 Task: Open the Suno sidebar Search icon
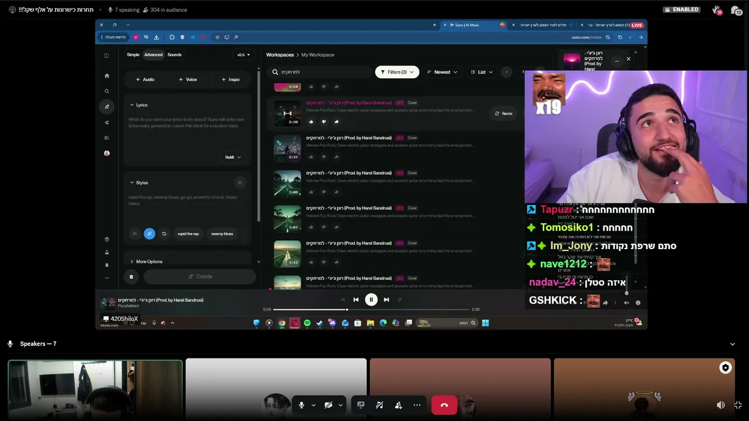pyautogui.click(x=106, y=91)
